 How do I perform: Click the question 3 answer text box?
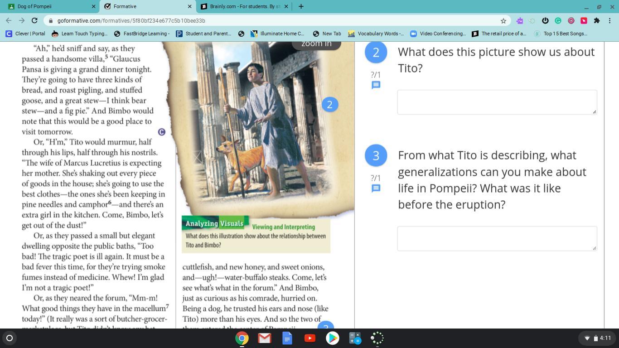point(497,238)
